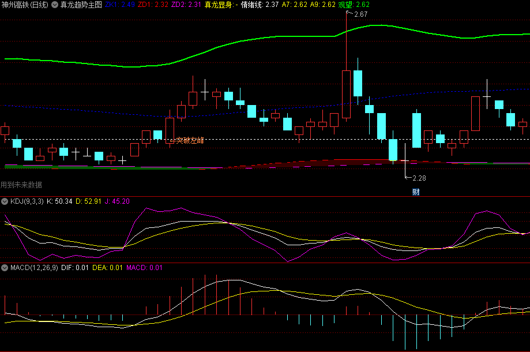This screenshot has width=530, height=352.
Task: Click the J: 45.20 value
Action: 117,201
